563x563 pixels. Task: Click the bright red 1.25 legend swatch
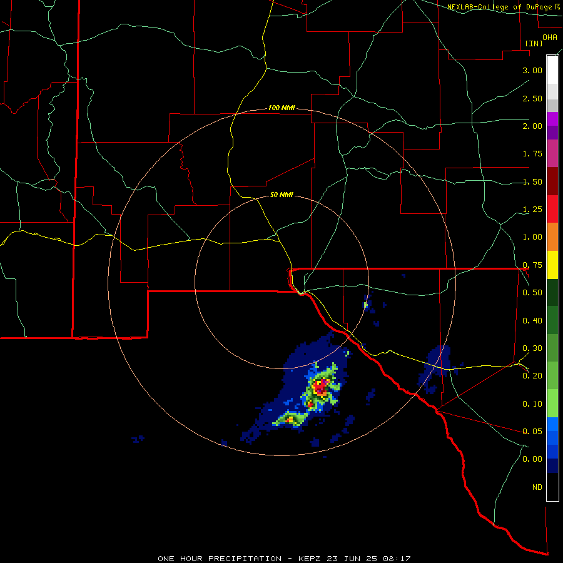pos(552,209)
